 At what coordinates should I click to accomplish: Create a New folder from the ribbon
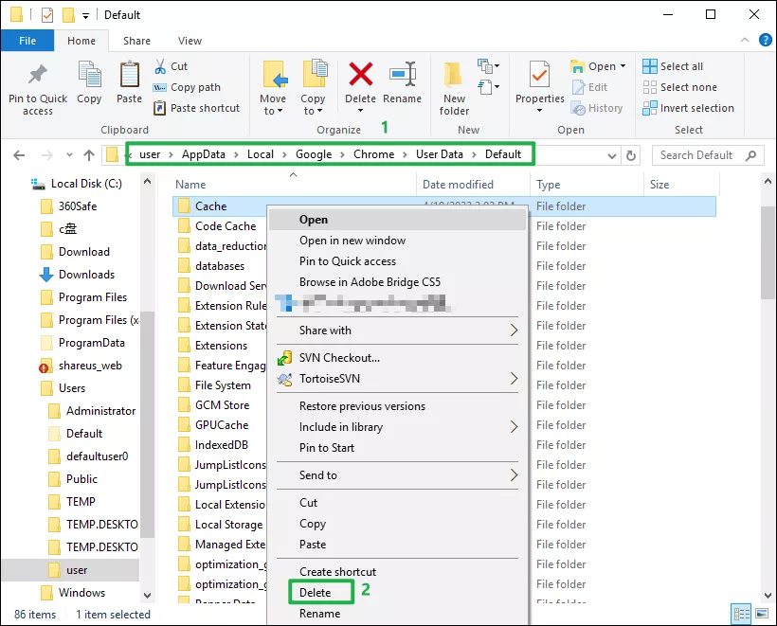[454, 89]
